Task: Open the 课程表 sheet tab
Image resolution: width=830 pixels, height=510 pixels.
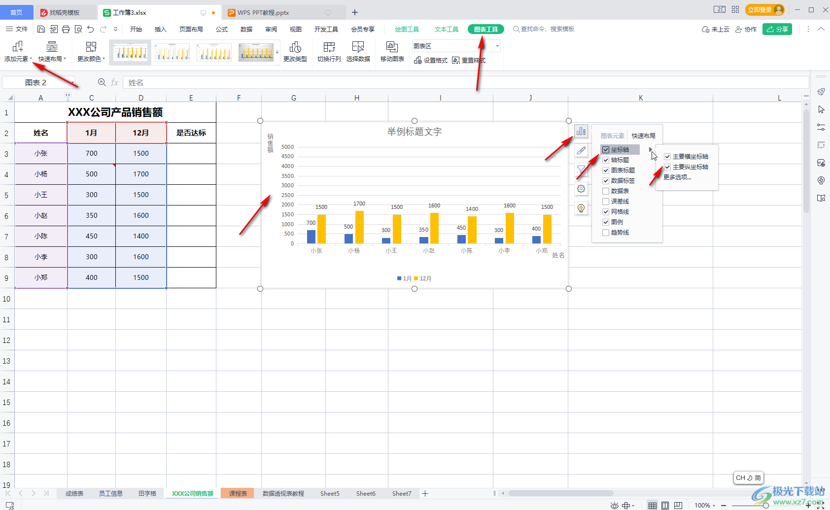Action: tap(238, 493)
